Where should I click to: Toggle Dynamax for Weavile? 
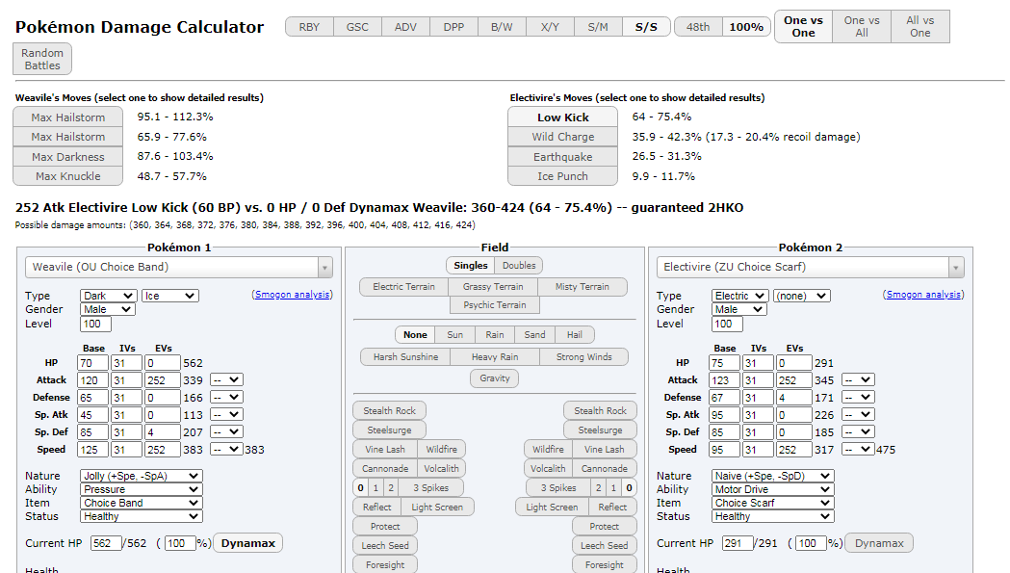(x=248, y=543)
